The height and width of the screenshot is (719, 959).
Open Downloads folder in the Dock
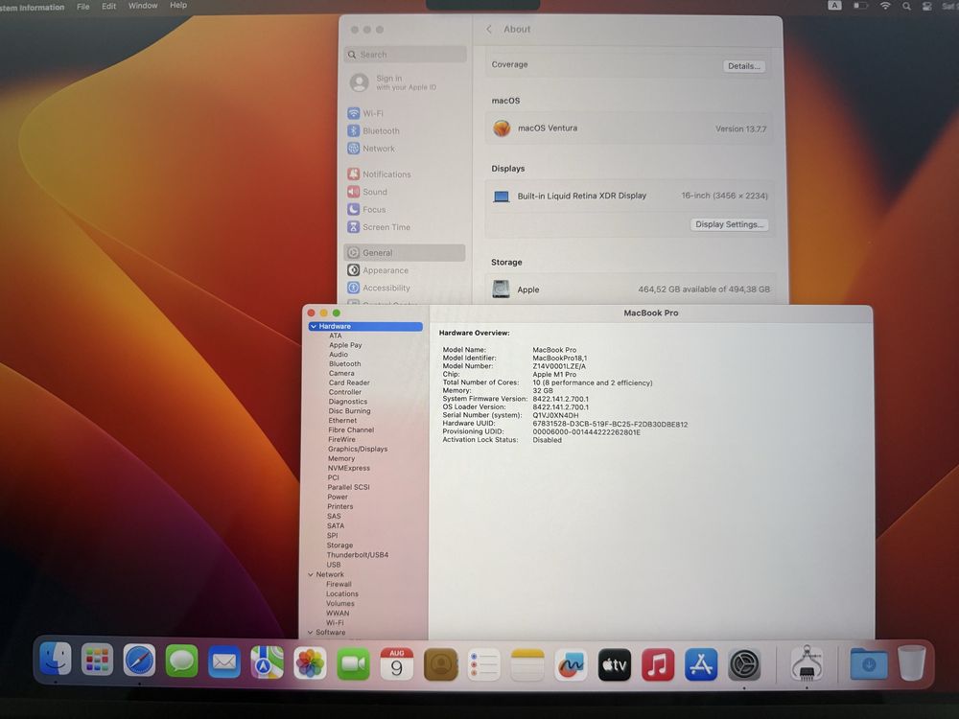pos(869,664)
